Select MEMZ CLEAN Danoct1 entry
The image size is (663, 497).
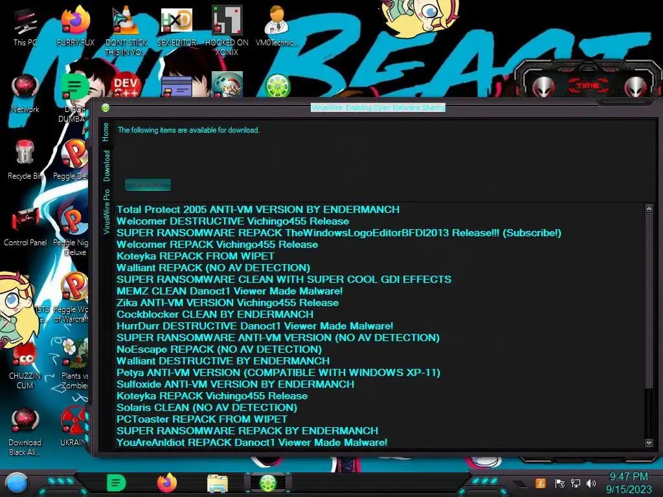[x=230, y=291]
